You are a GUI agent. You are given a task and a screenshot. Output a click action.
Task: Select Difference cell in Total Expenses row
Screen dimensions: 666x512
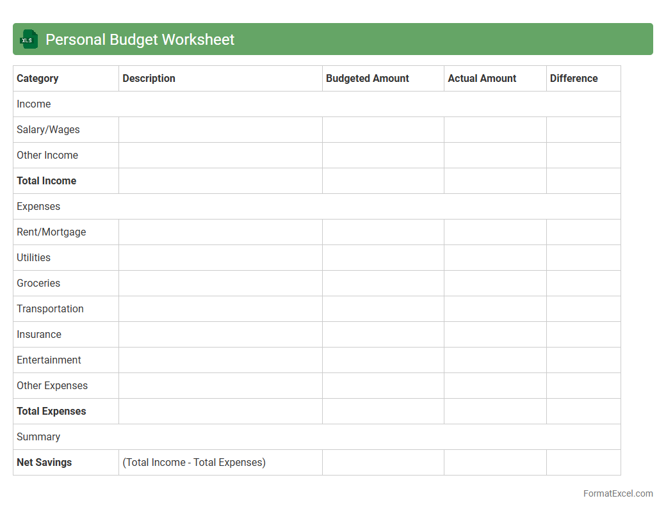pos(583,411)
